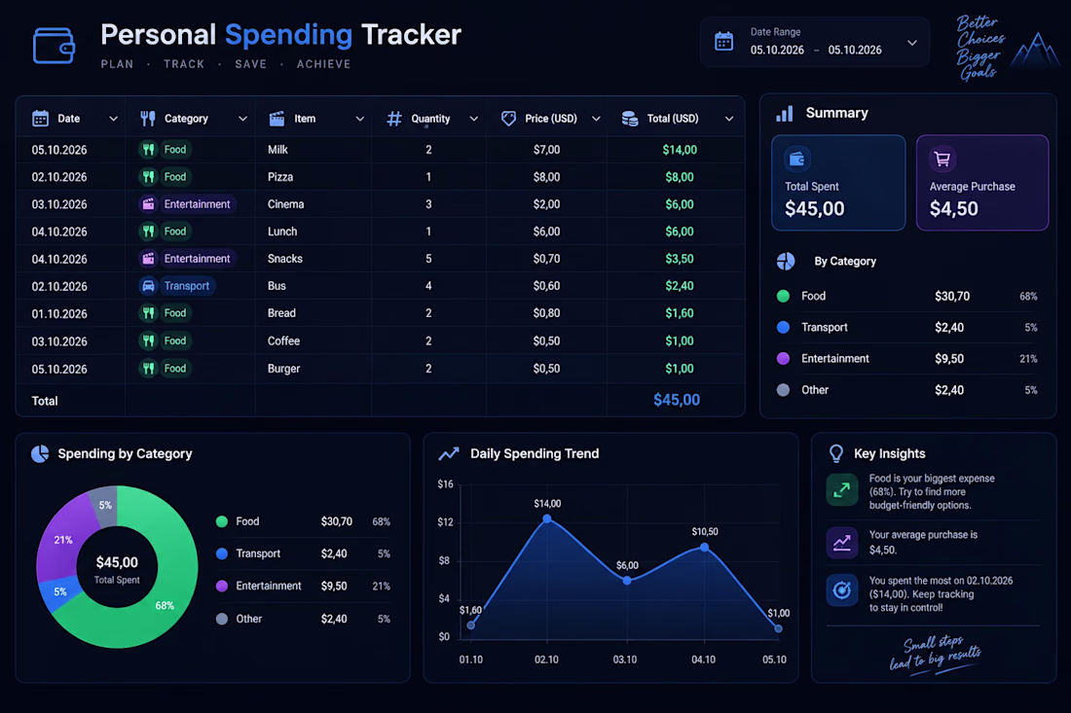The height and width of the screenshot is (713, 1071).
Task: Click the Total column coins icon
Action: click(630, 119)
